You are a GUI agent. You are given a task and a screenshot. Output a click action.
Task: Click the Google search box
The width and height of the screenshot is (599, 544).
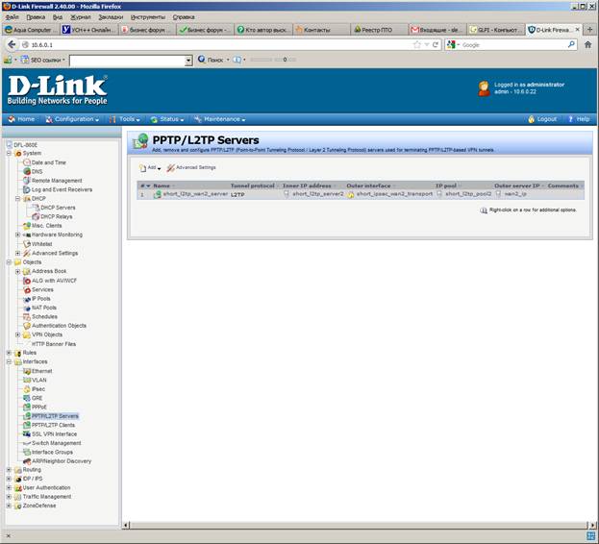(x=512, y=44)
